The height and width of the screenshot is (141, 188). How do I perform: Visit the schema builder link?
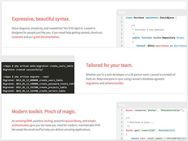point(114,83)
